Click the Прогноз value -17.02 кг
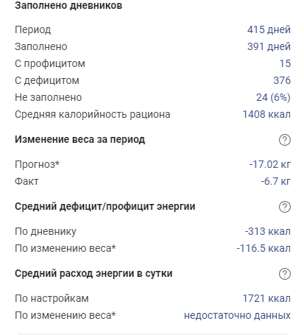Image resolution: width=304 pixels, height=335 pixels. click(x=270, y=164)
